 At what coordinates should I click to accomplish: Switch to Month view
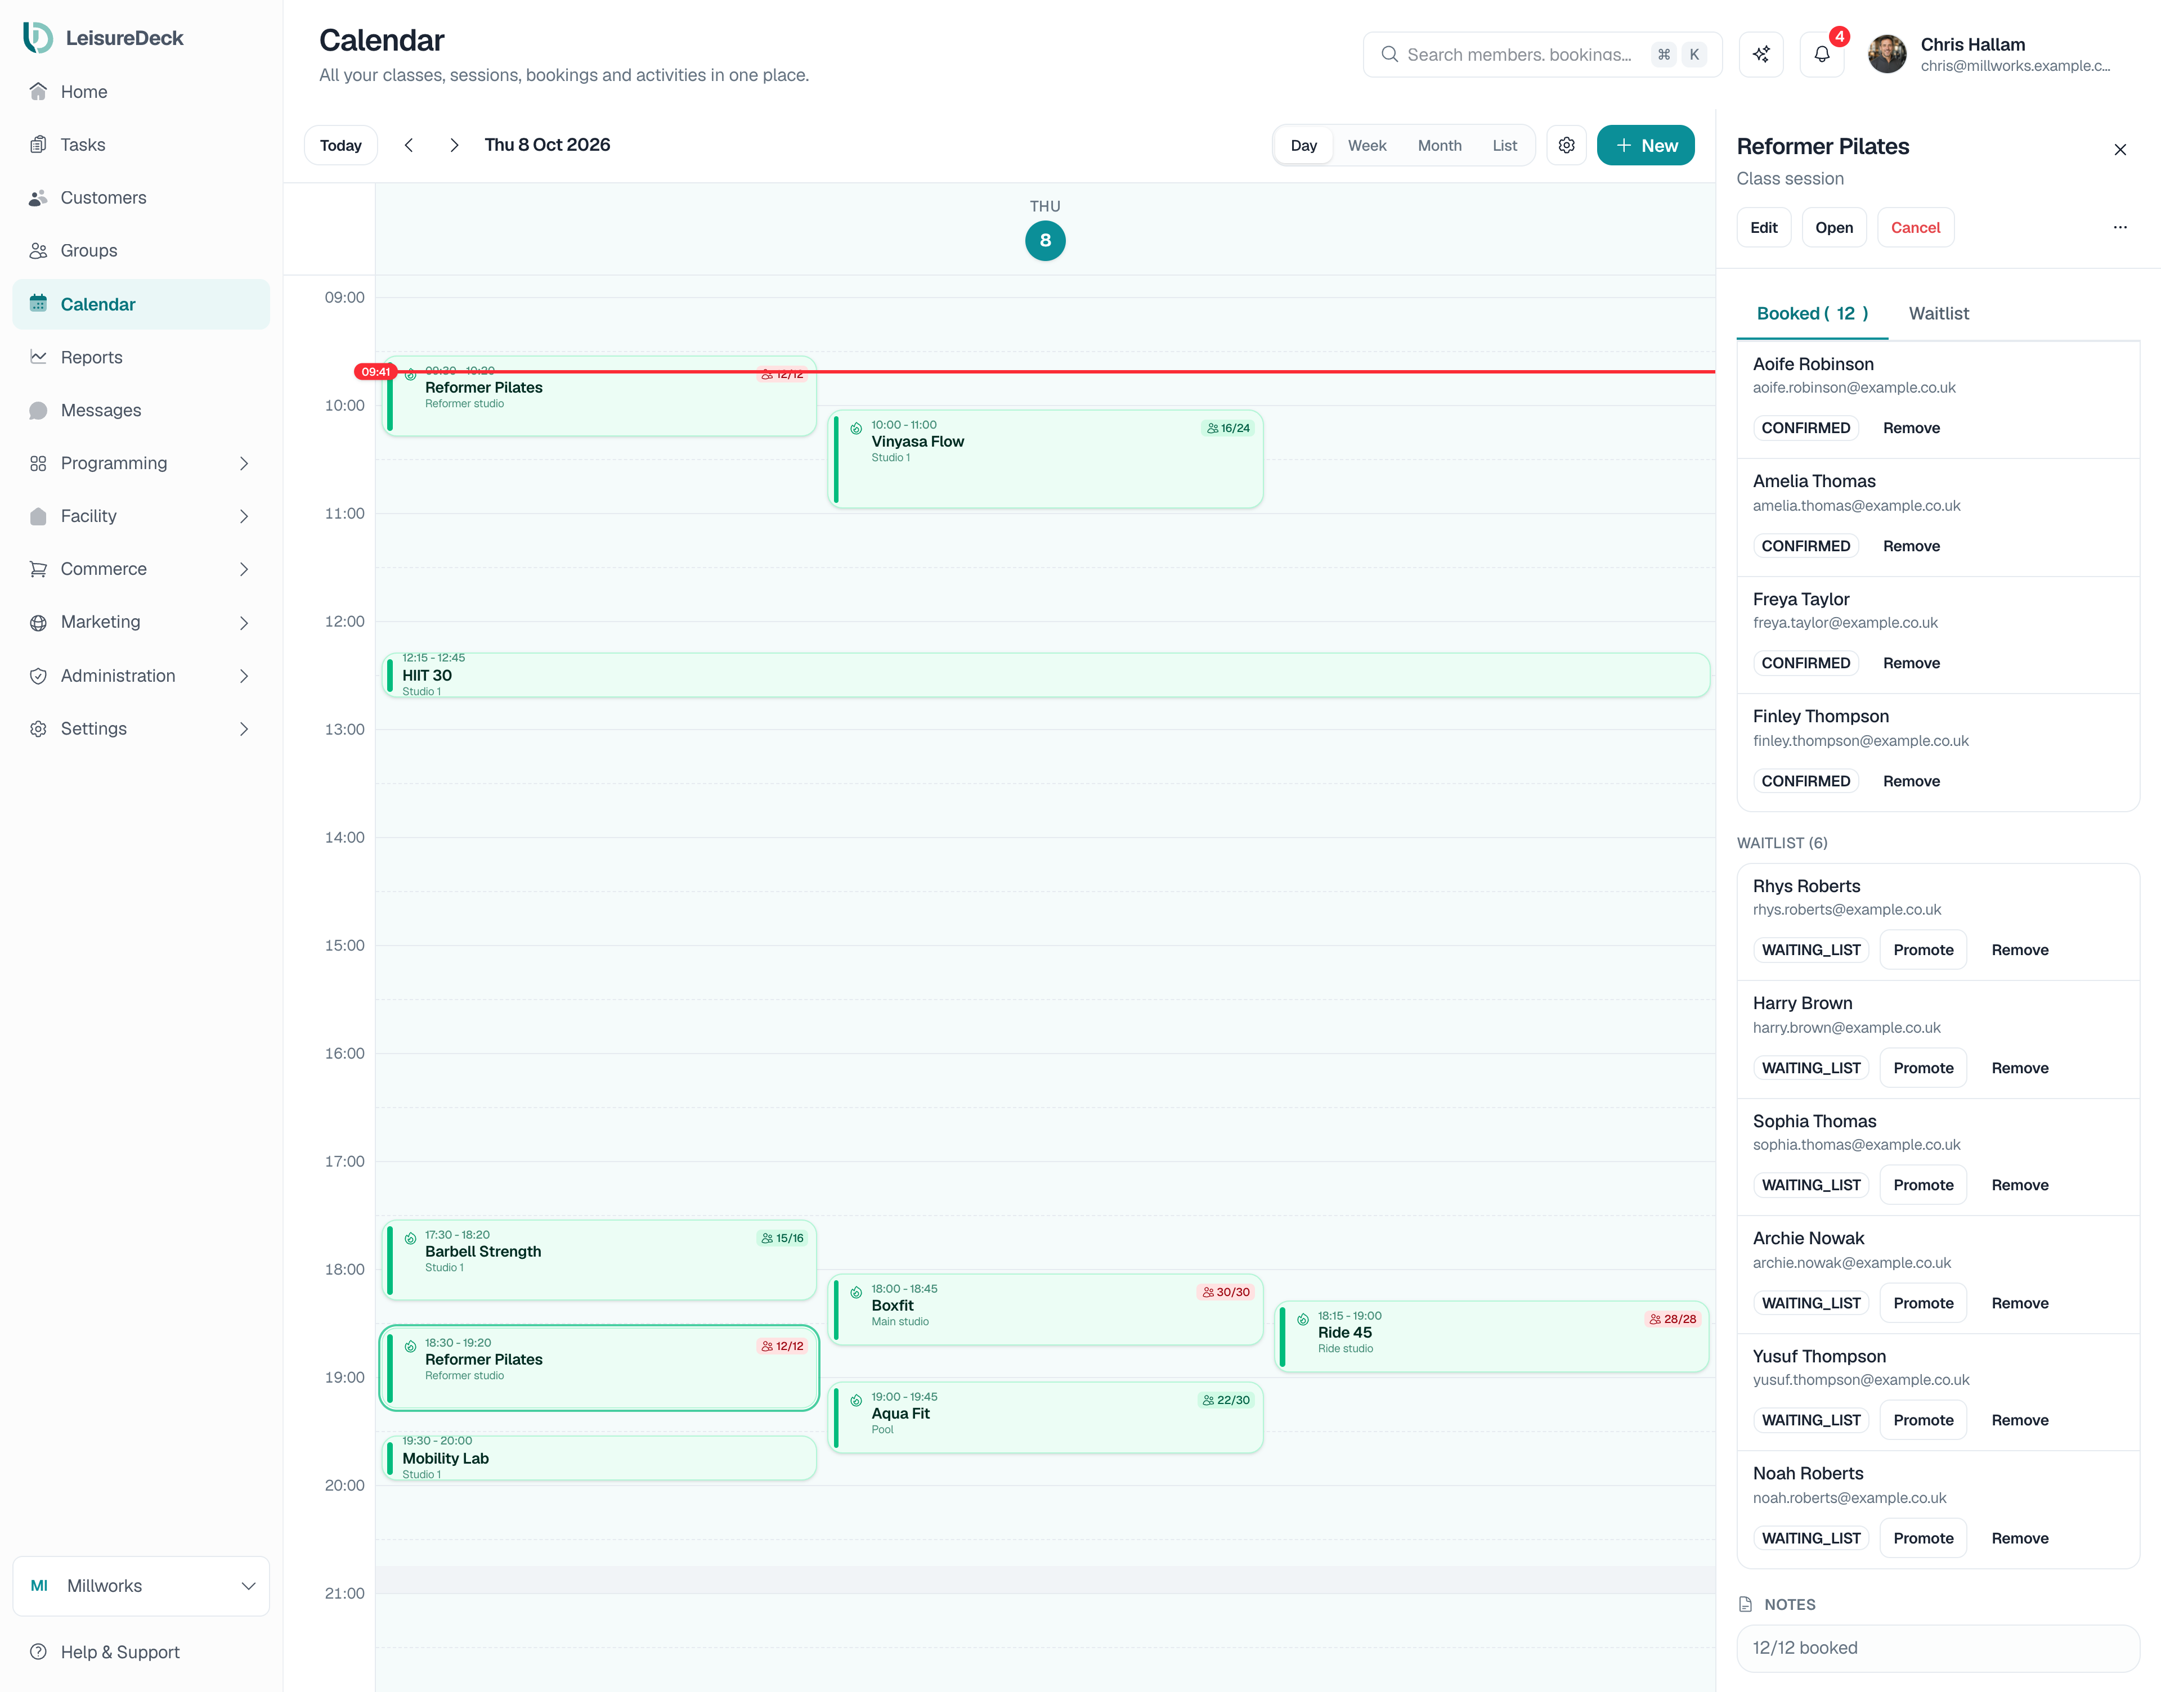pyautogui.click(x=1438, y=146)
